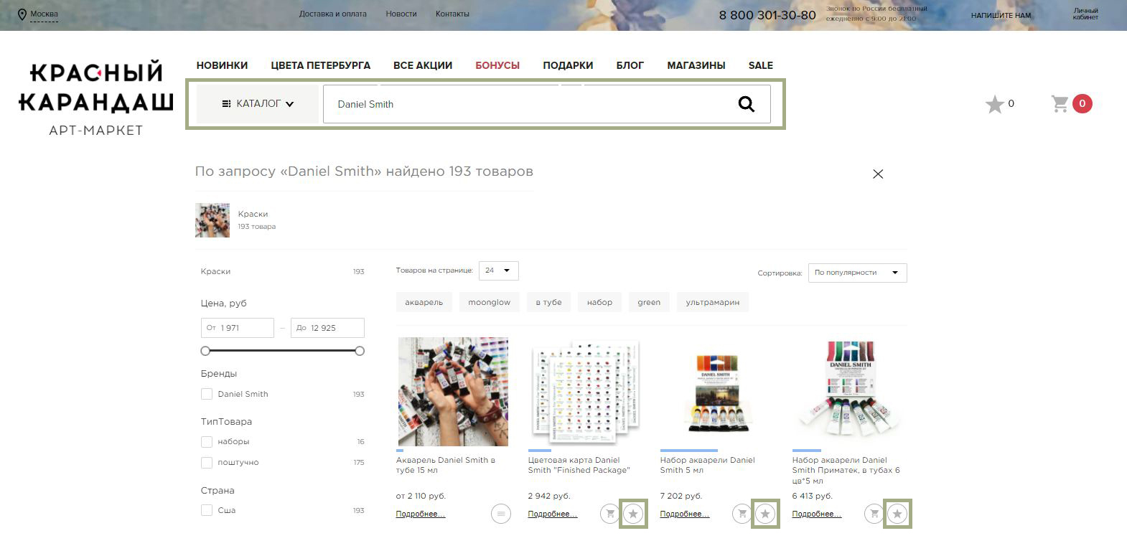
Task: Click Подробнее for Набор акварели Приматек
Action: point(817,514)
